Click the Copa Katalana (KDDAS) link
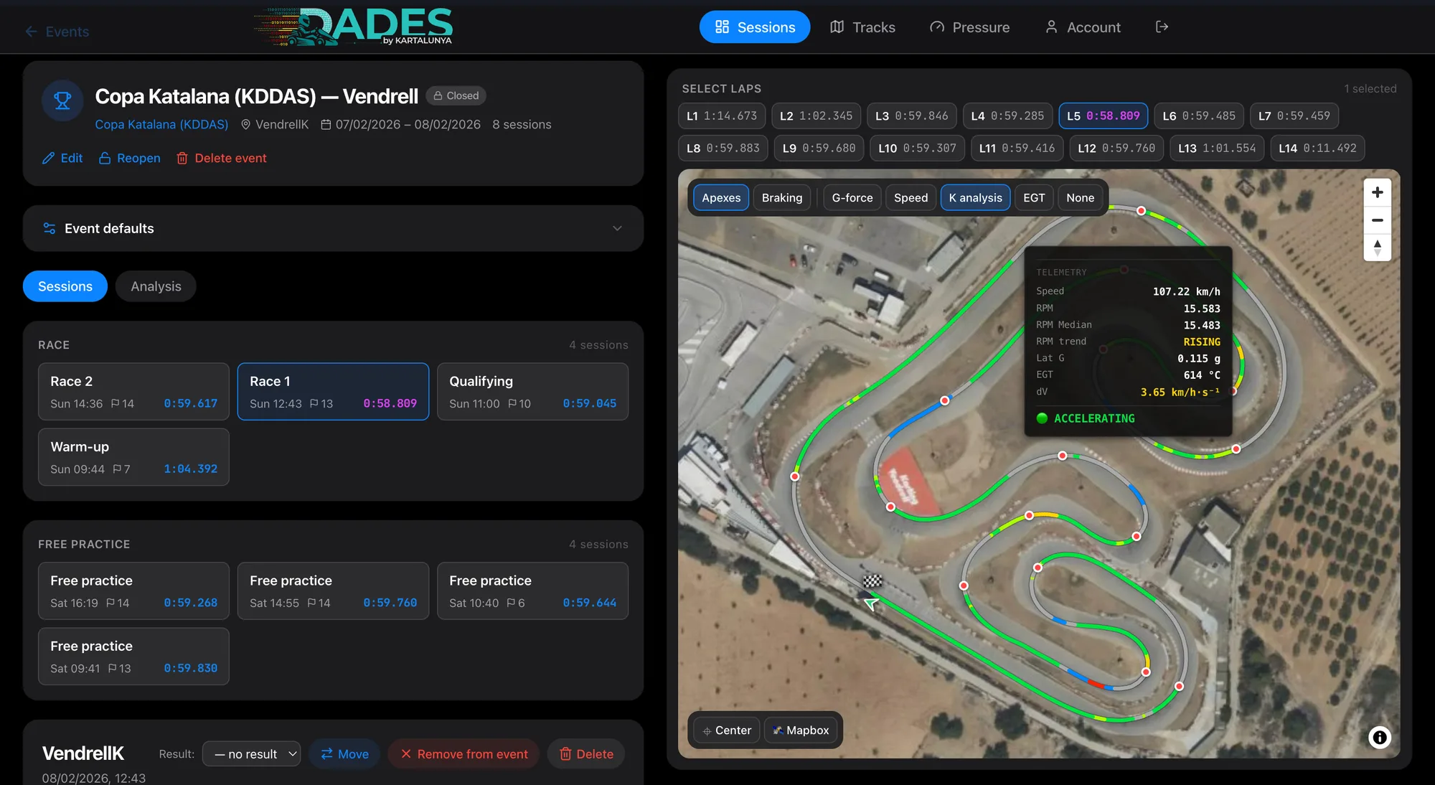 161,124
